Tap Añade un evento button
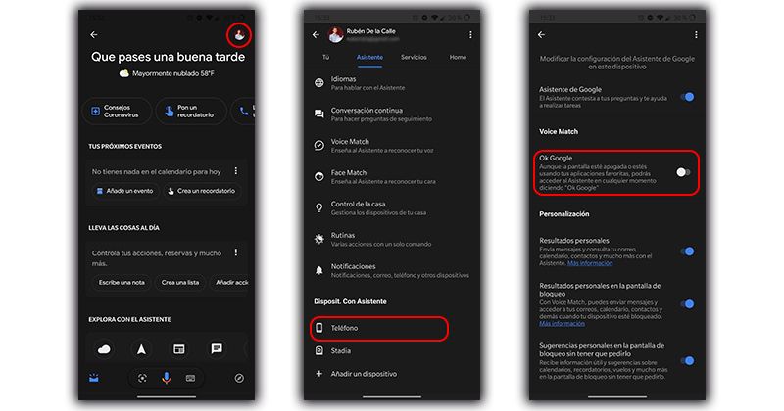The image size is (784, 411). (x=125, y=191)
